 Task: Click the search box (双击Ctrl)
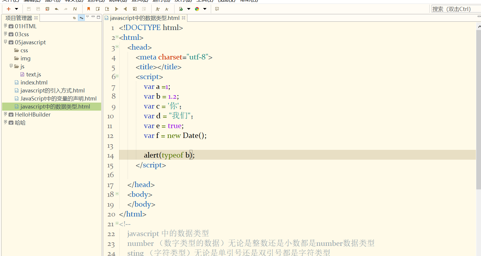pos(456,9)
